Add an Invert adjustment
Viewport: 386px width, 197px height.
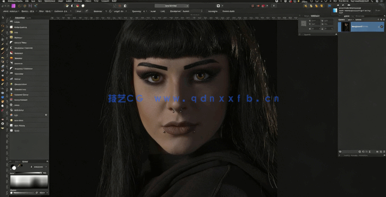[x=29, y=105]
